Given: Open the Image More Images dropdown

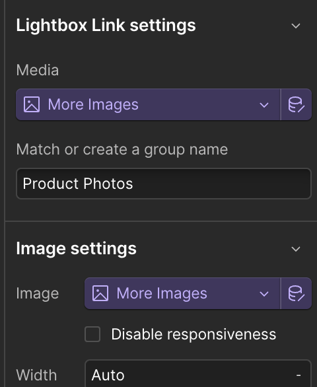Looking at the screenshot, I should (x=182, y=293).
